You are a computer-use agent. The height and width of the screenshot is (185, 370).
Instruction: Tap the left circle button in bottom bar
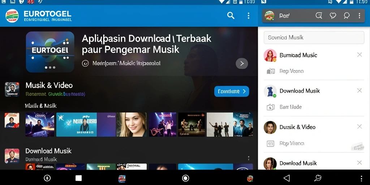click(47, 178)
